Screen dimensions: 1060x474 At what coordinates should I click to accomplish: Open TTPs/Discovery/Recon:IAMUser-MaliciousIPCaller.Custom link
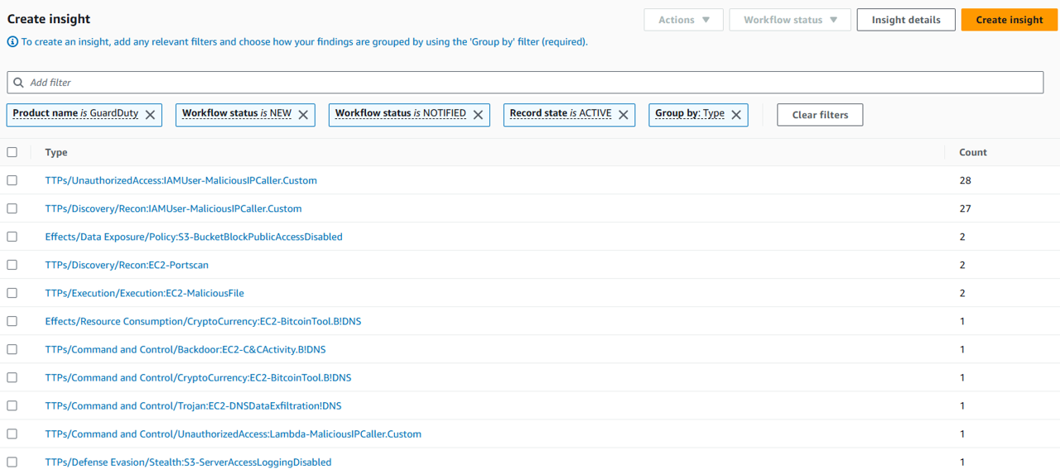coord(173,208)
